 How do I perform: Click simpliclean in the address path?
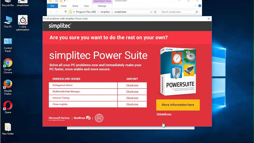(120, 12)
